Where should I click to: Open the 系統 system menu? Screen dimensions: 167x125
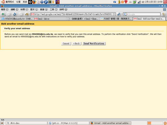point(25,2)
